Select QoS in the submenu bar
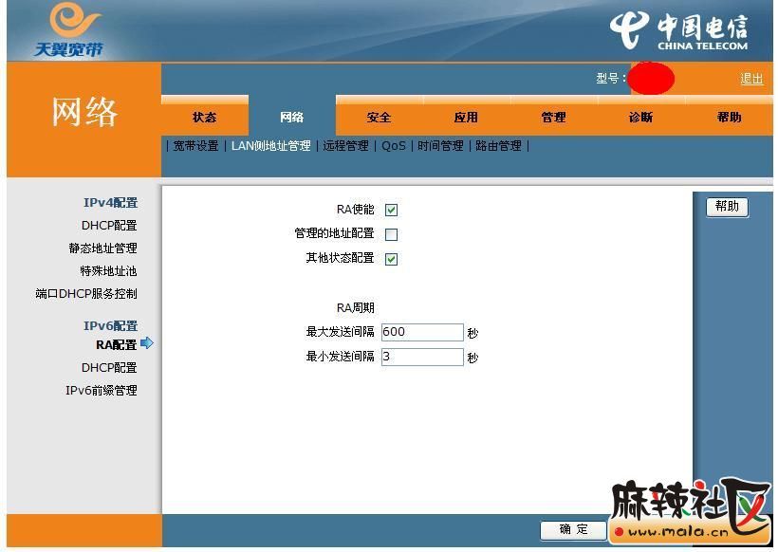 393,146
